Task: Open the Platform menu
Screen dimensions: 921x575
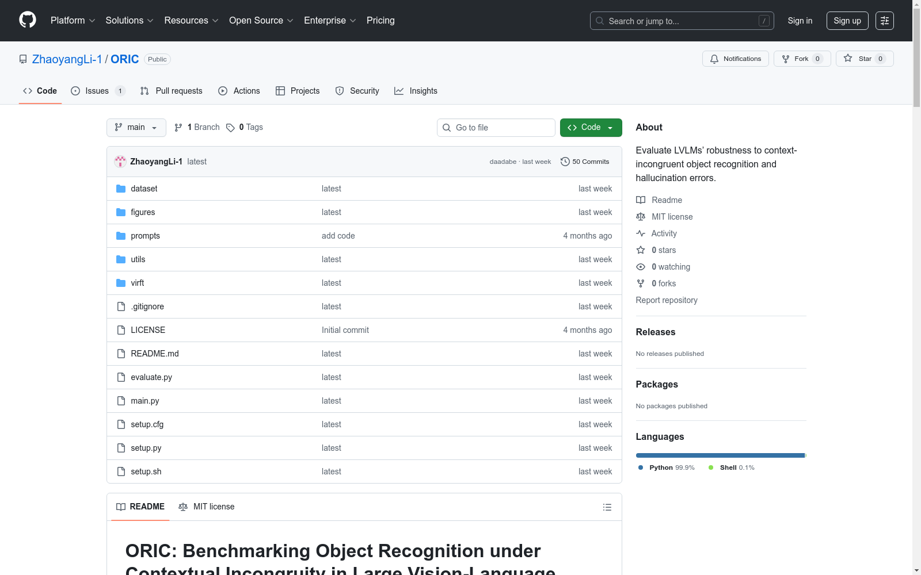Action: coord(73,21)
